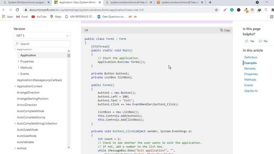Open AutoValidate in sidebar
274x154 pixels.
pos(25,142)
